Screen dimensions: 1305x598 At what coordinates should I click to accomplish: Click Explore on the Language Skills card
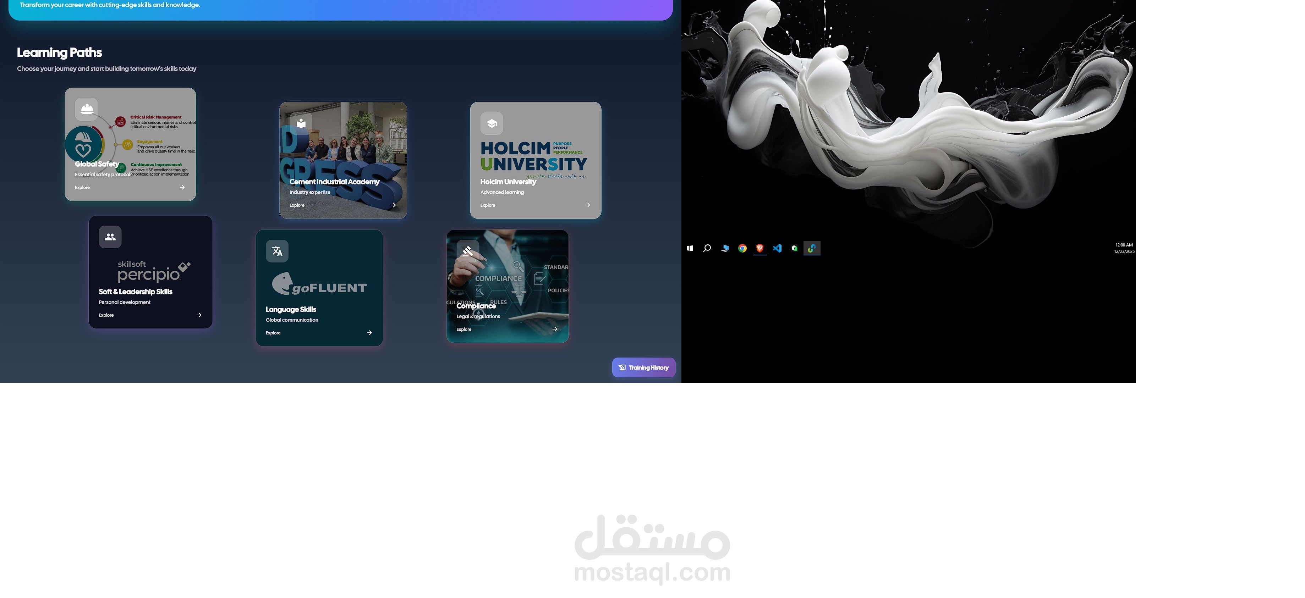(x=273, y=333)
